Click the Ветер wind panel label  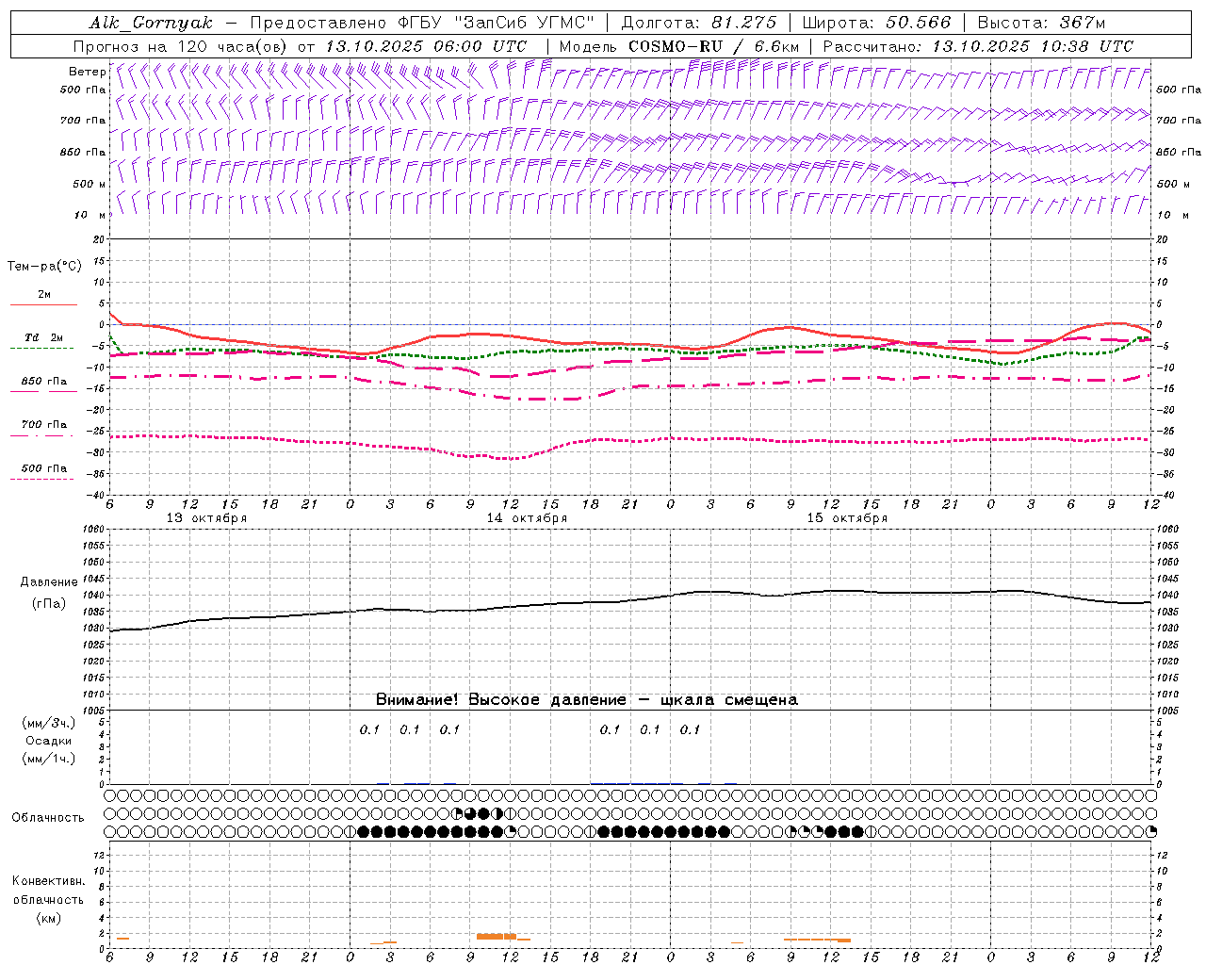point(88,72)
